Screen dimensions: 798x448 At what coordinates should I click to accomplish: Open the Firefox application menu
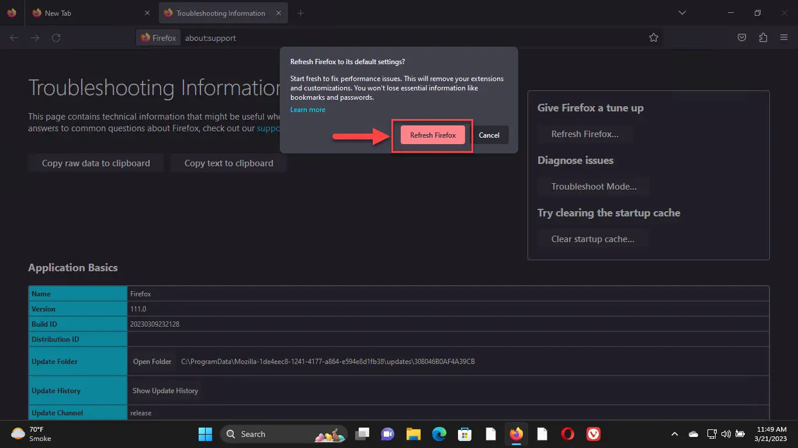(784, 38)
